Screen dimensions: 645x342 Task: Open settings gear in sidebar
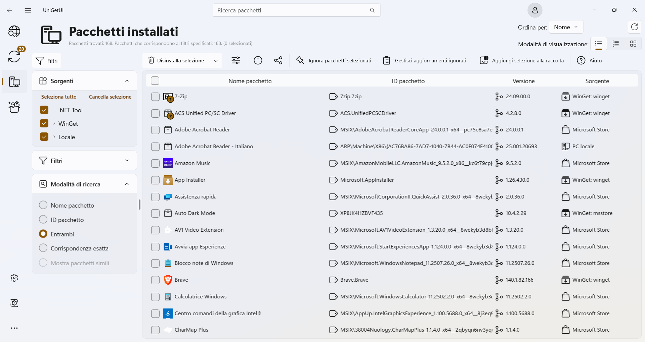tap(14, 278)
